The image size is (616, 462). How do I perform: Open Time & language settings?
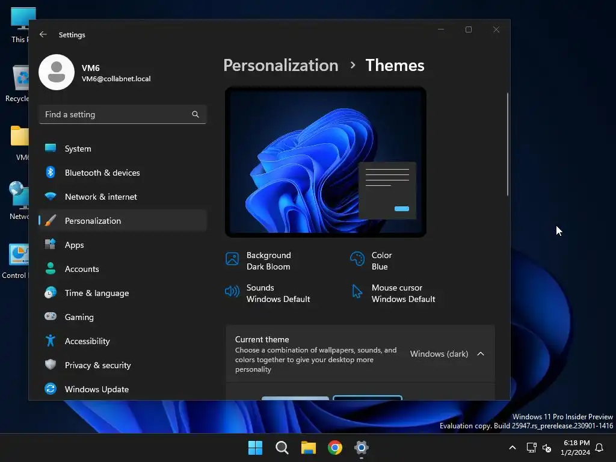point(123,293)
